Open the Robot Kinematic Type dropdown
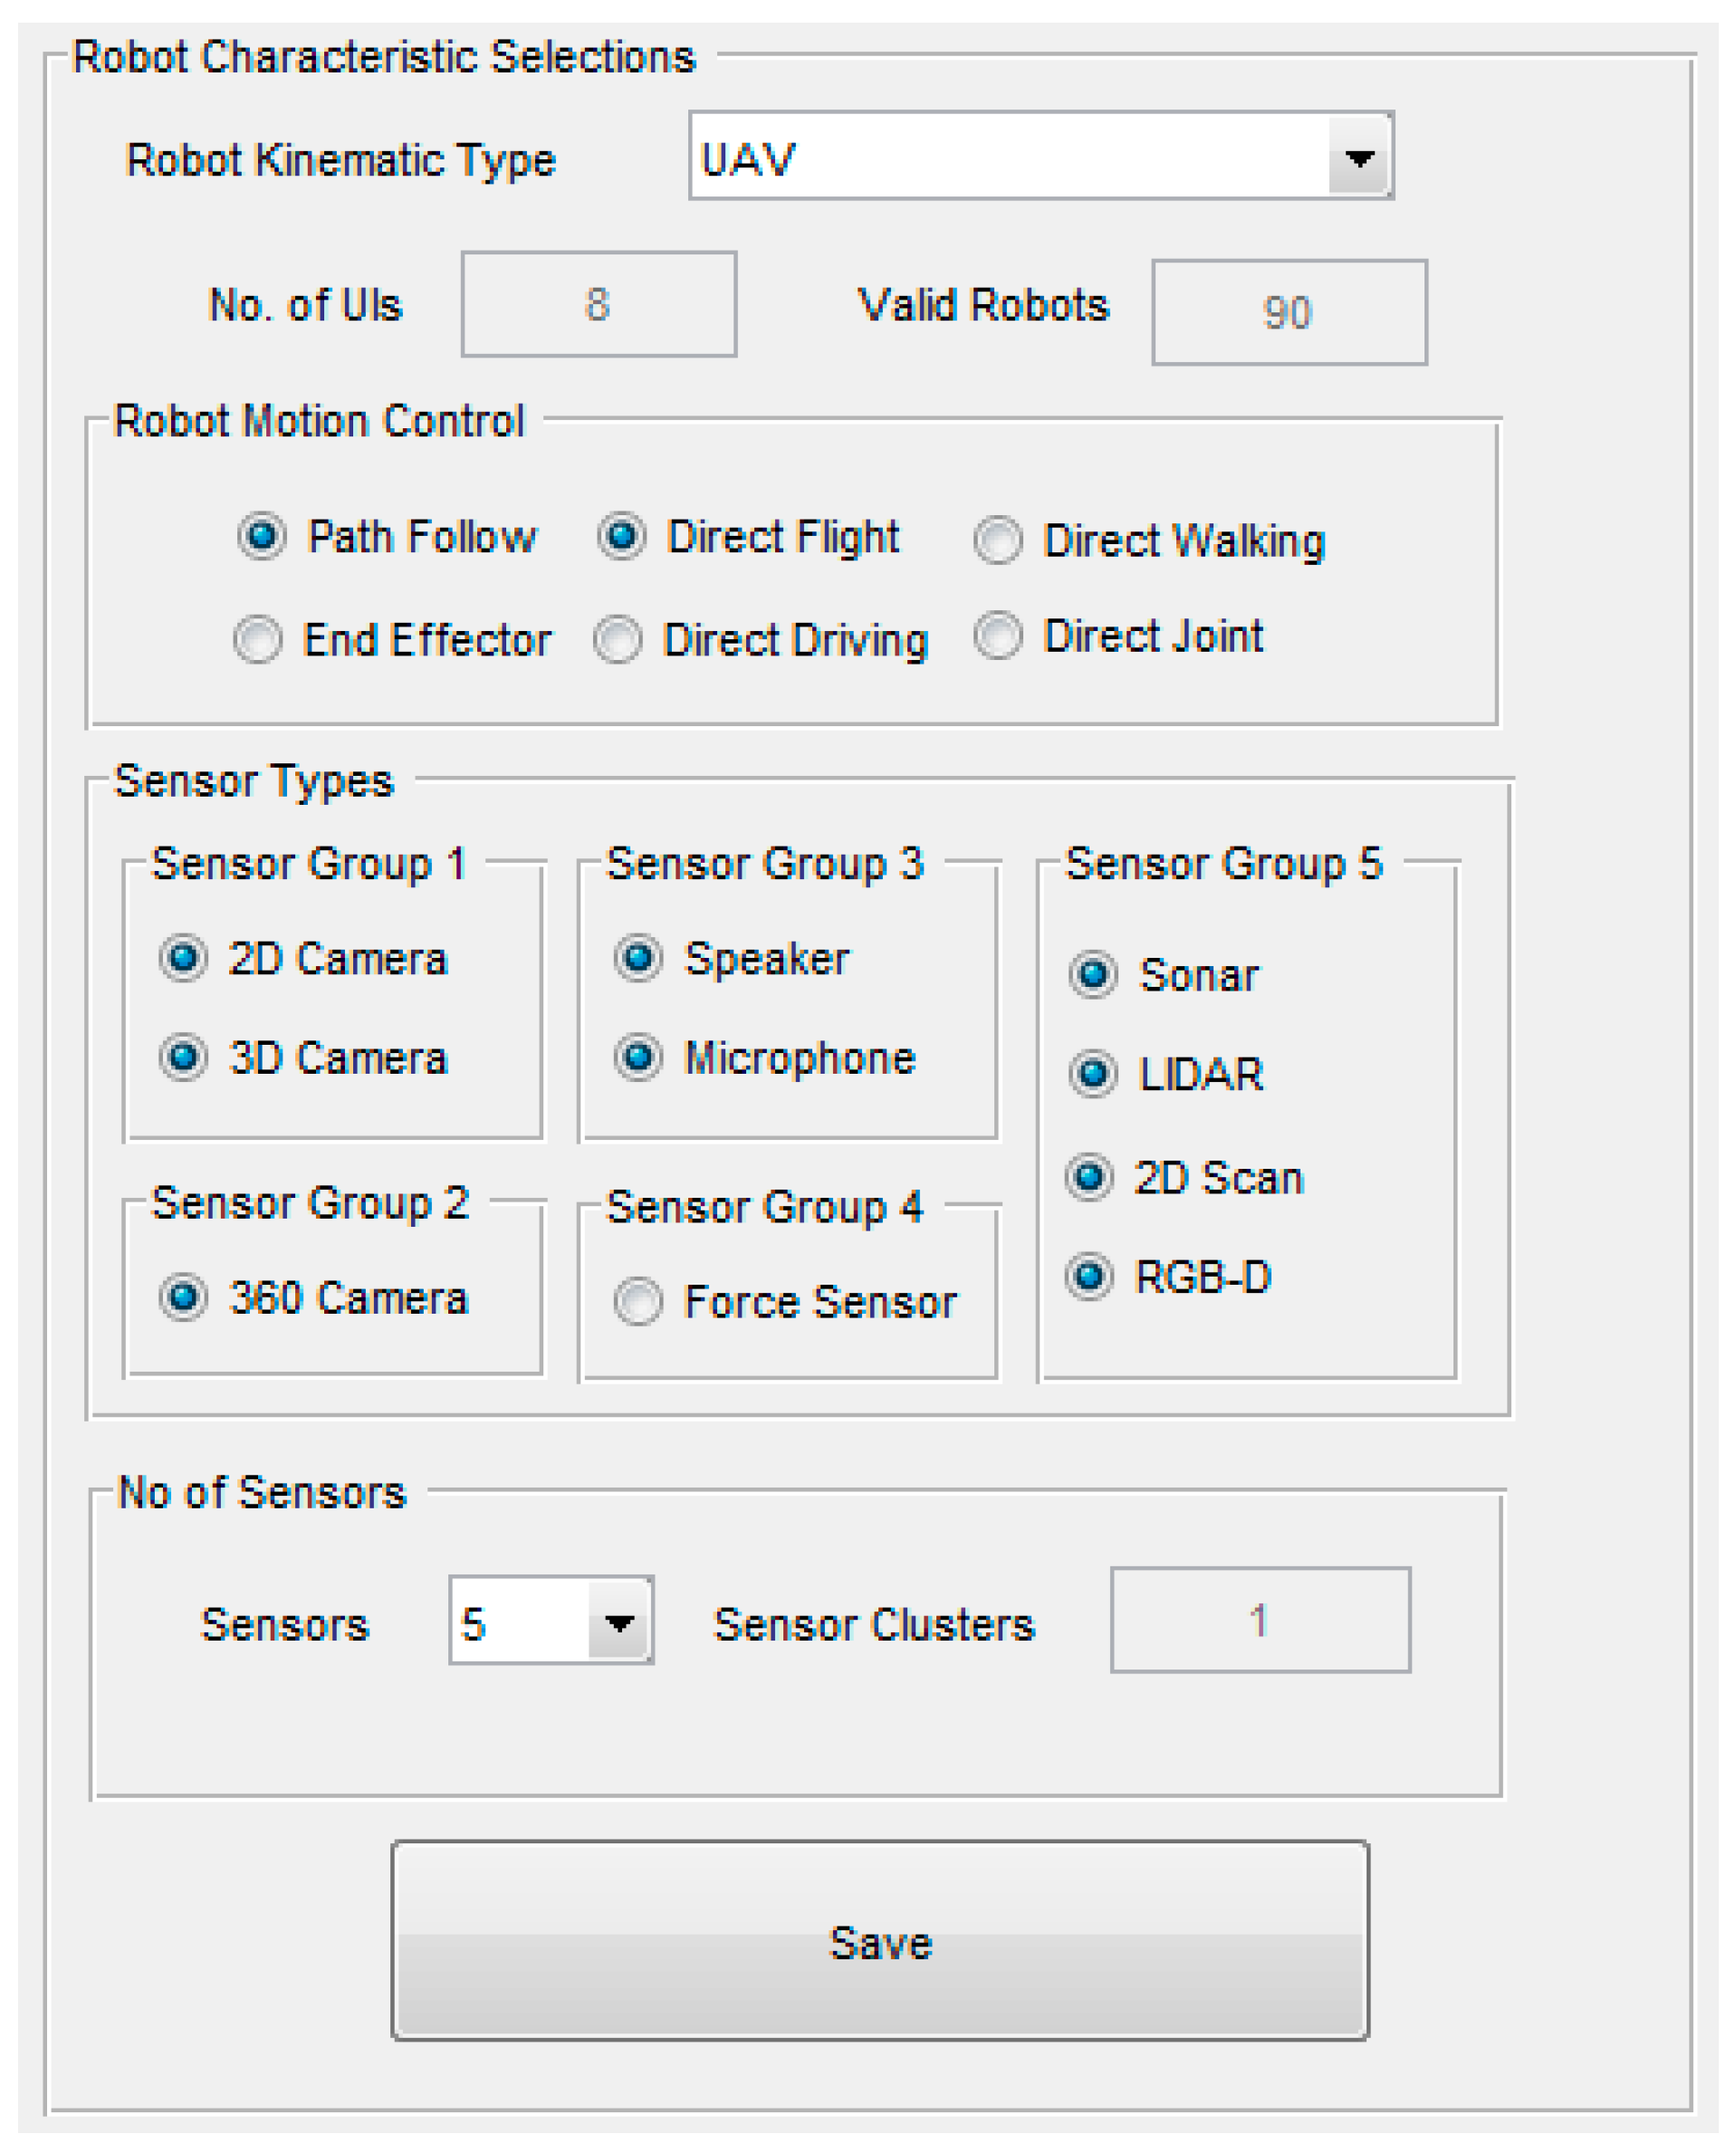Viewport: 1736px width, 2153px height. tap(1357, 157)
